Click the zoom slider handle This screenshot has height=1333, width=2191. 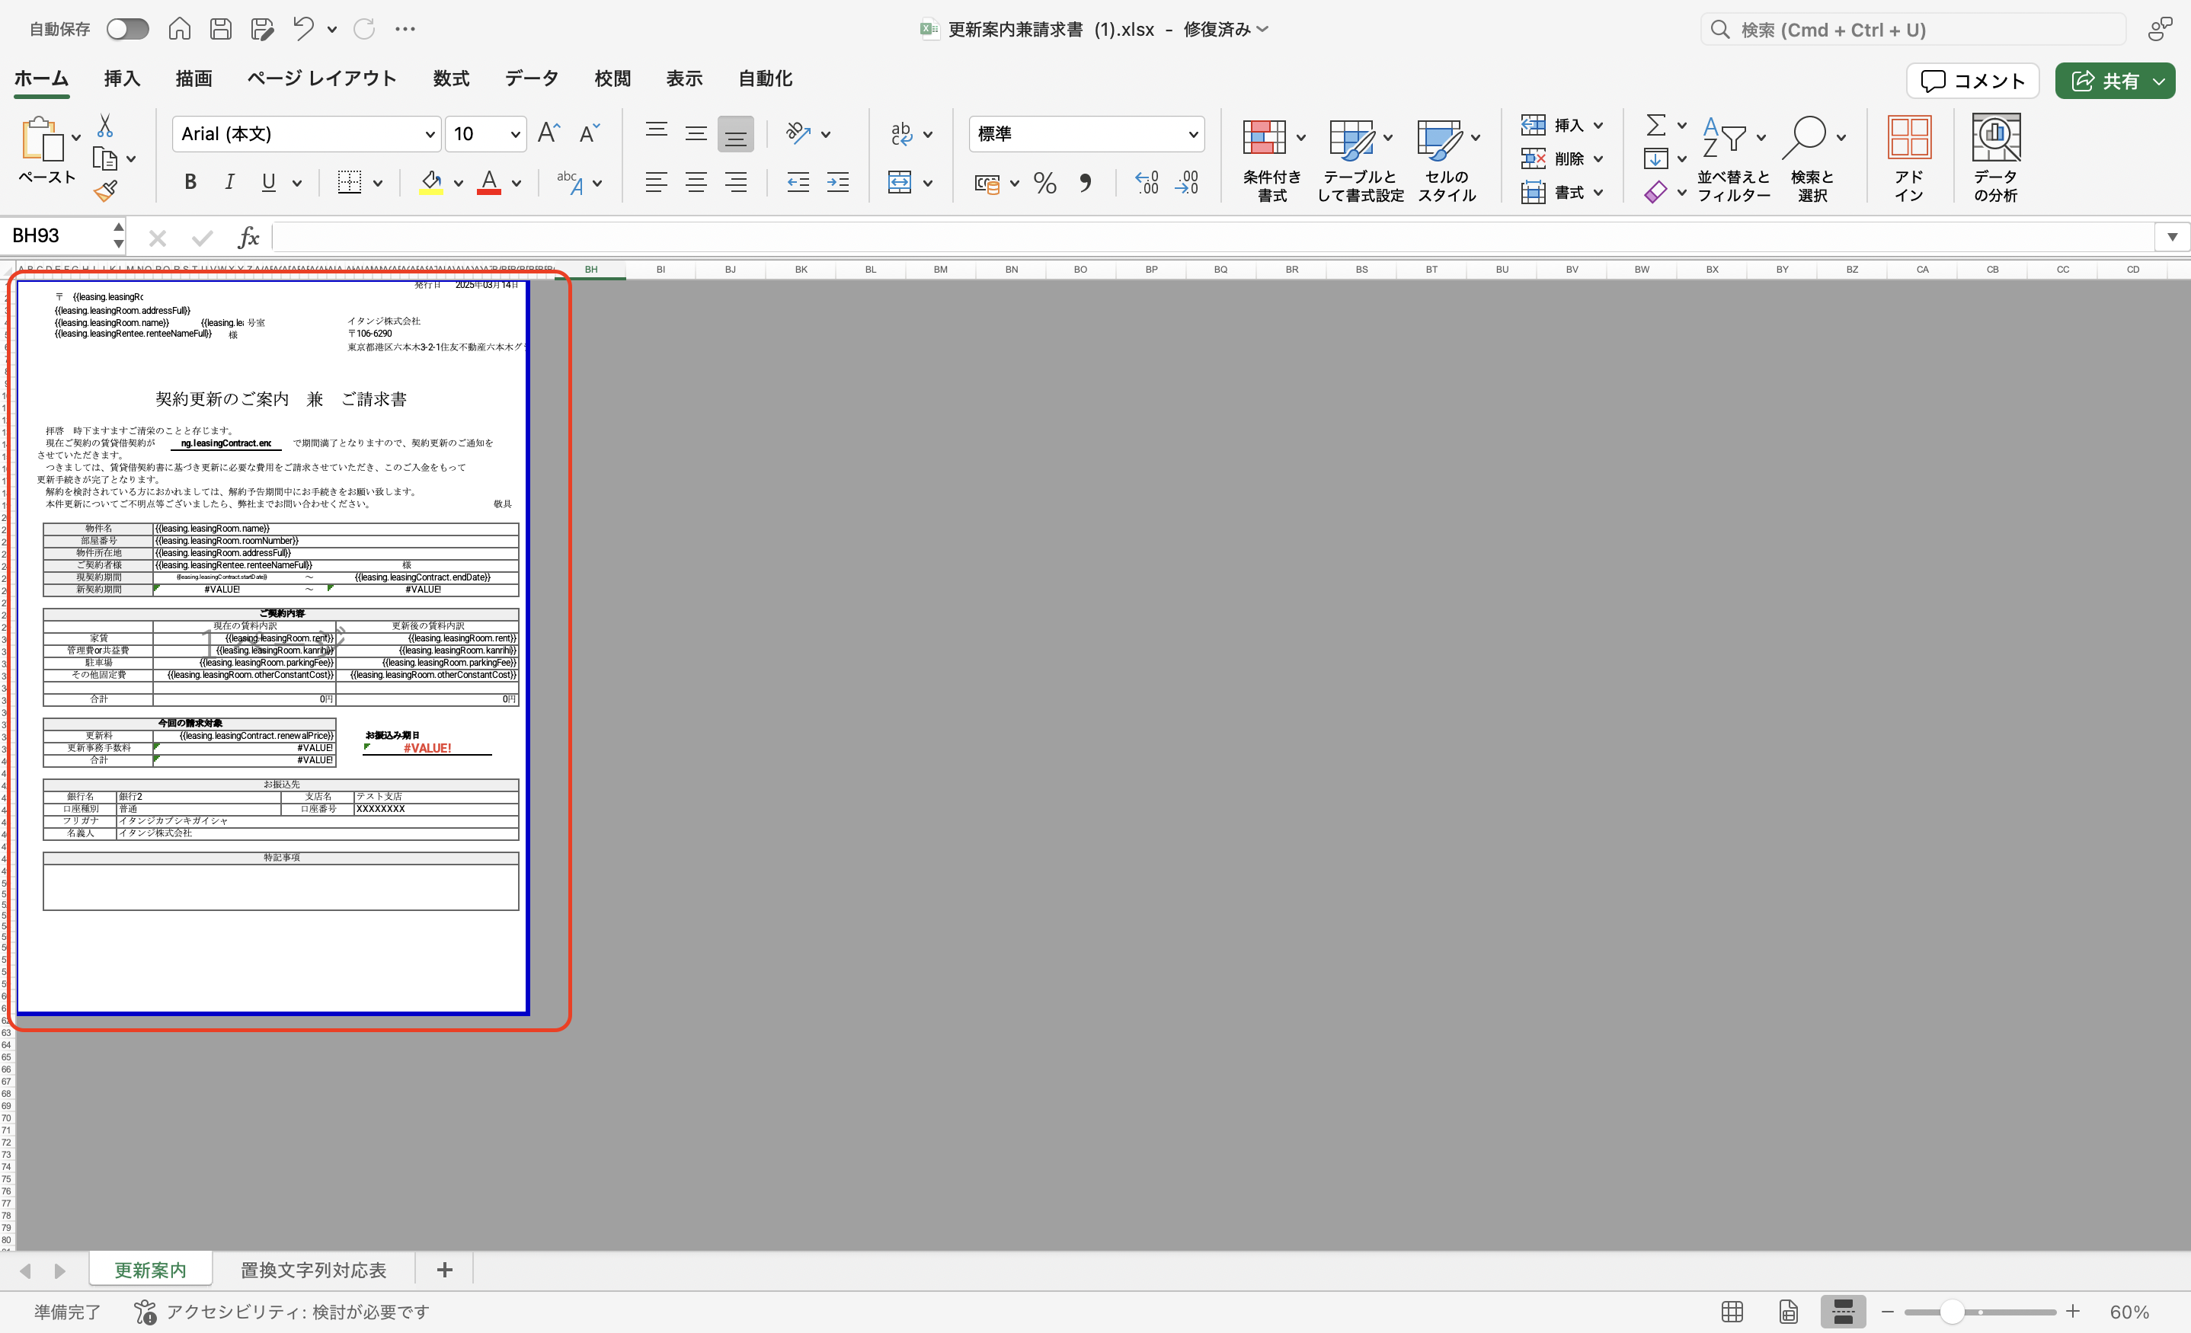[x=1952, y=1312]
